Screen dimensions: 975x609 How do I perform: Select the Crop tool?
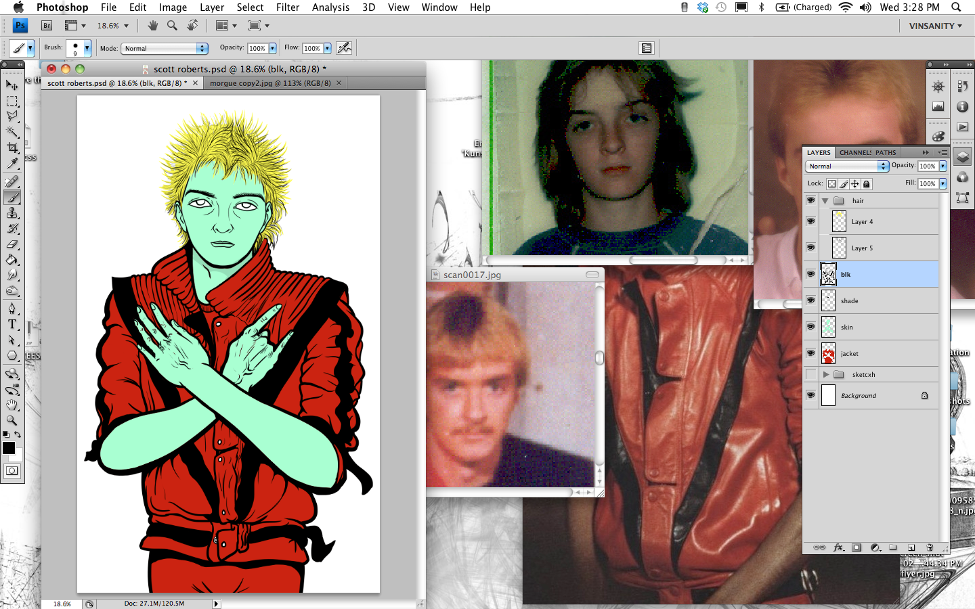[12, 148]
